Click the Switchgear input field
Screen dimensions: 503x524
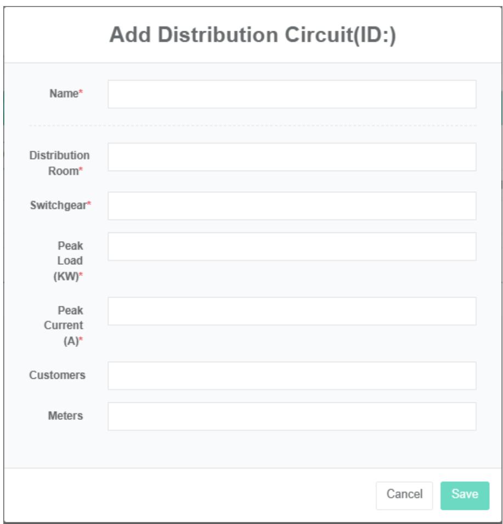[x=292, y=206]
